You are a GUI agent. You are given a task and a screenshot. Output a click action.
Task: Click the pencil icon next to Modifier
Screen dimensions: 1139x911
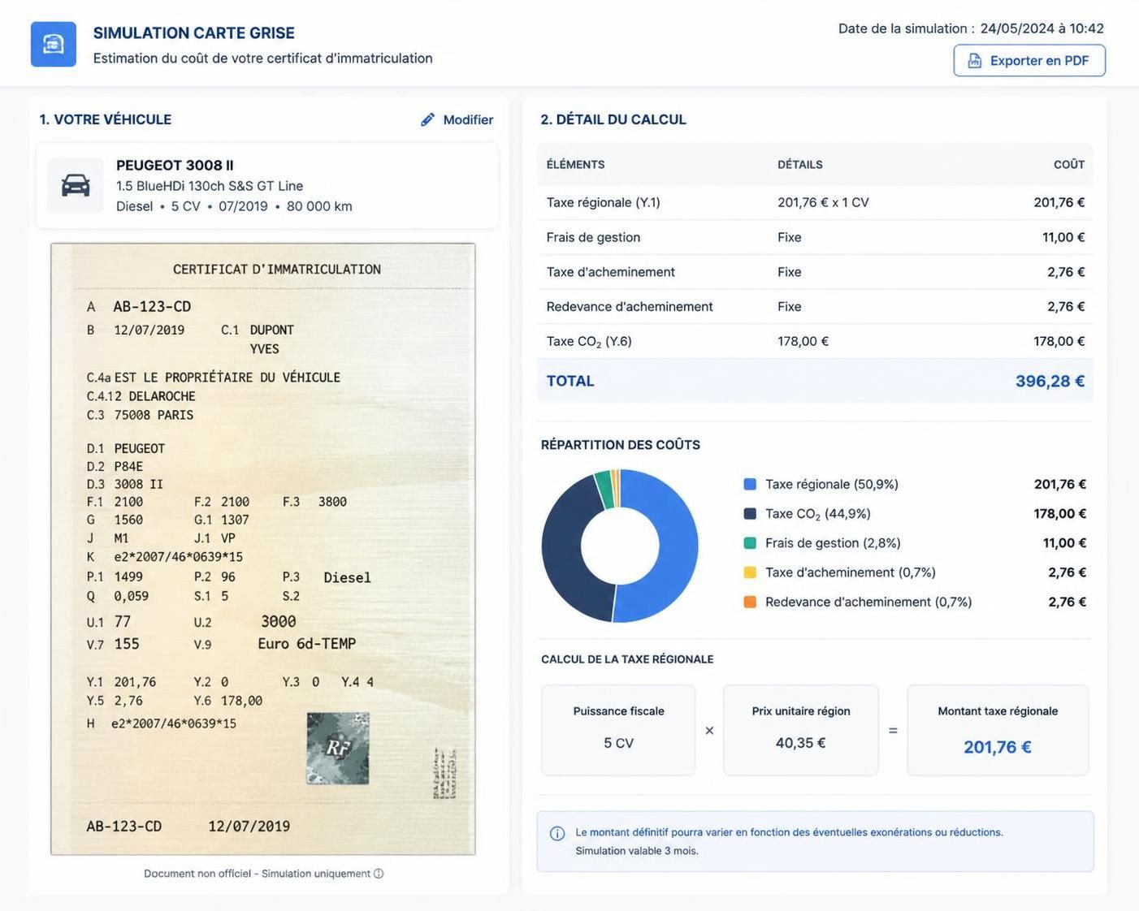[x=427, y=119]
